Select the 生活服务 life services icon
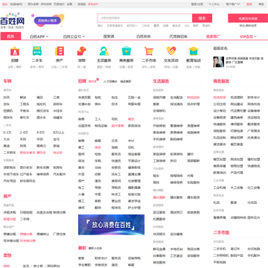The image size is (268, 268). coord(104,51)
